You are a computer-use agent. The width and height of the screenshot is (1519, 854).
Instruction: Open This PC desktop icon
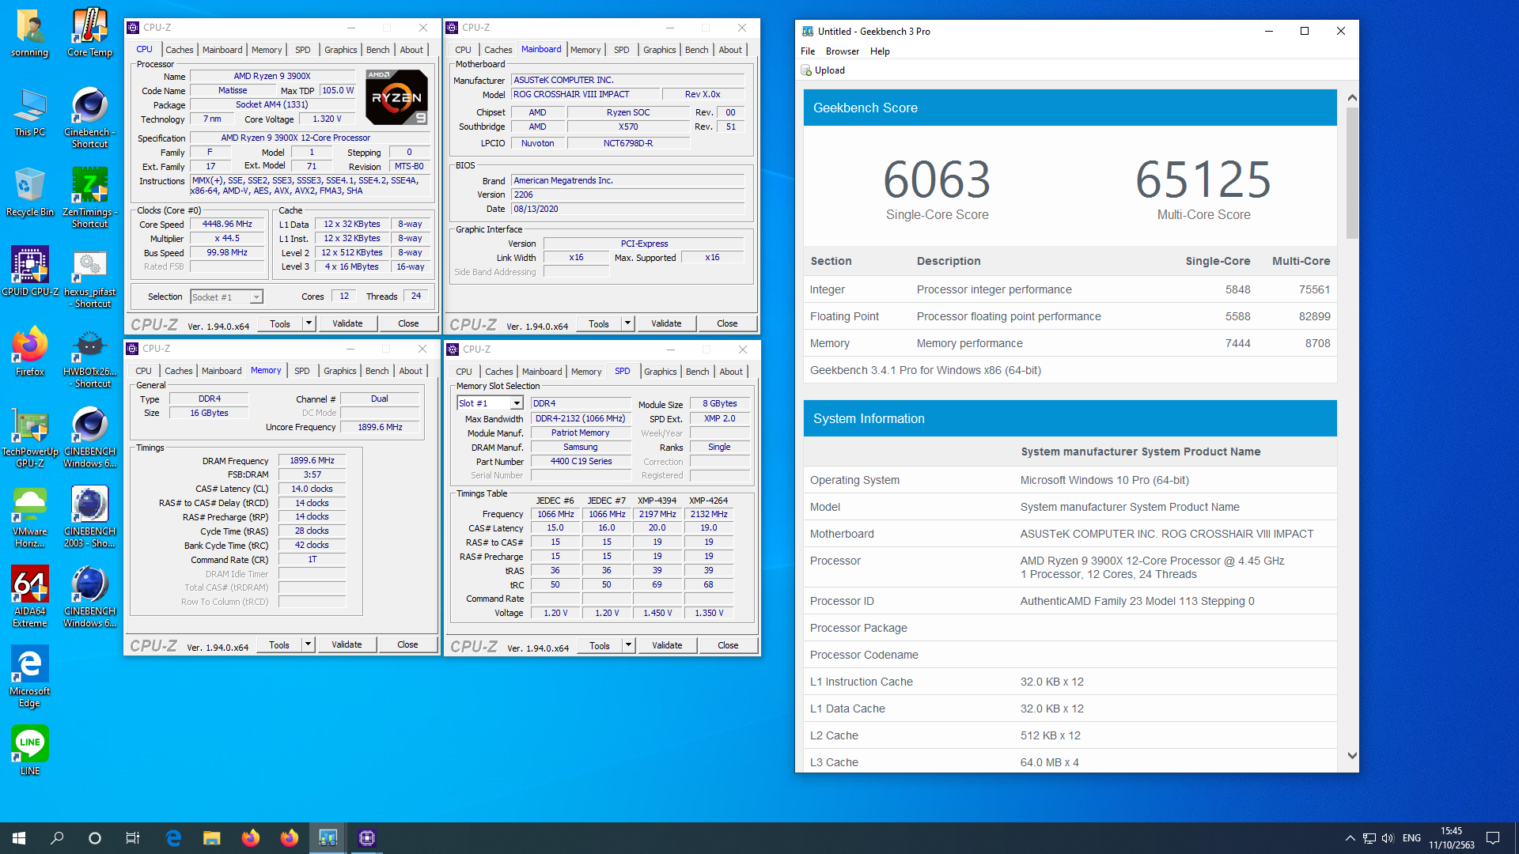click(30, 113)
